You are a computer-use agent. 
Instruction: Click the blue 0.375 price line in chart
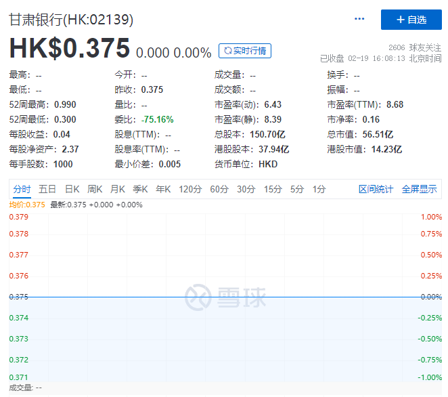223,297
